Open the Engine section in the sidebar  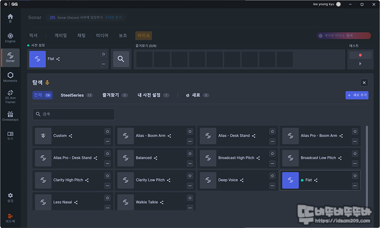click(x=10, y=38)
